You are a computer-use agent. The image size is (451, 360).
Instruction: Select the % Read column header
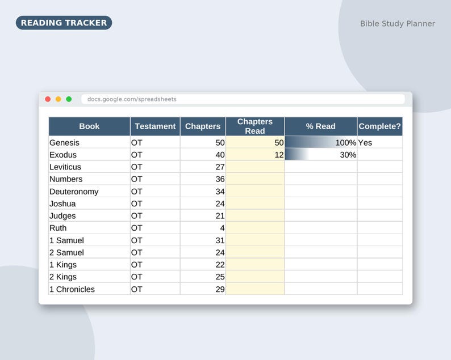coord(321,126)
